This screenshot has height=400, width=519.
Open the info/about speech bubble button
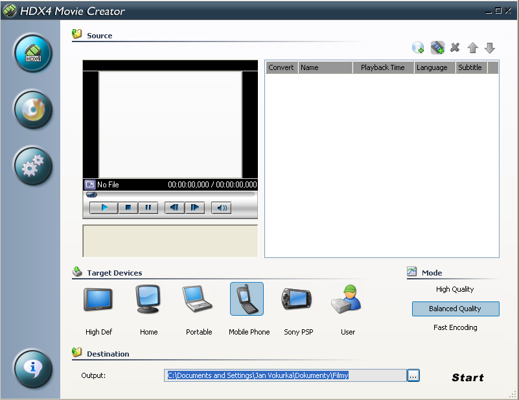tap(33, 368)
